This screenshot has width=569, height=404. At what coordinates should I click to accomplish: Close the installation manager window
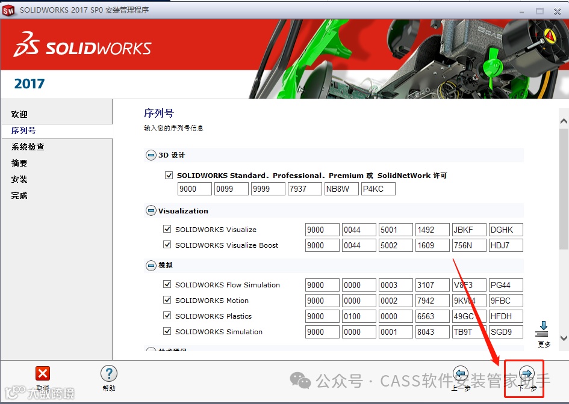pyautogui.click(x=558, y=11)
